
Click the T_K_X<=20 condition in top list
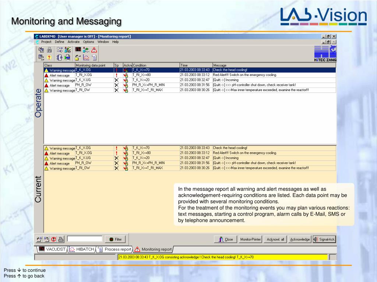tap(141, 80)
